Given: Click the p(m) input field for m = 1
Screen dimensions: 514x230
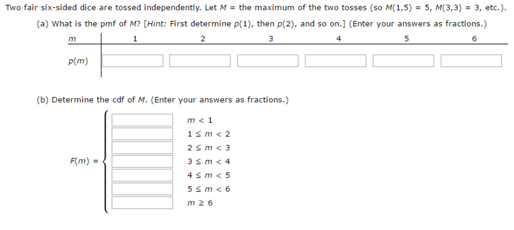Looking at the screenshot, I should pyautogui.click(x=133, y=61).
